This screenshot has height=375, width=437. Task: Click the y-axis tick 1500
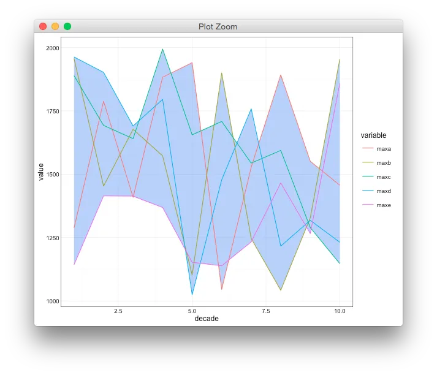[x=53, y=175]
